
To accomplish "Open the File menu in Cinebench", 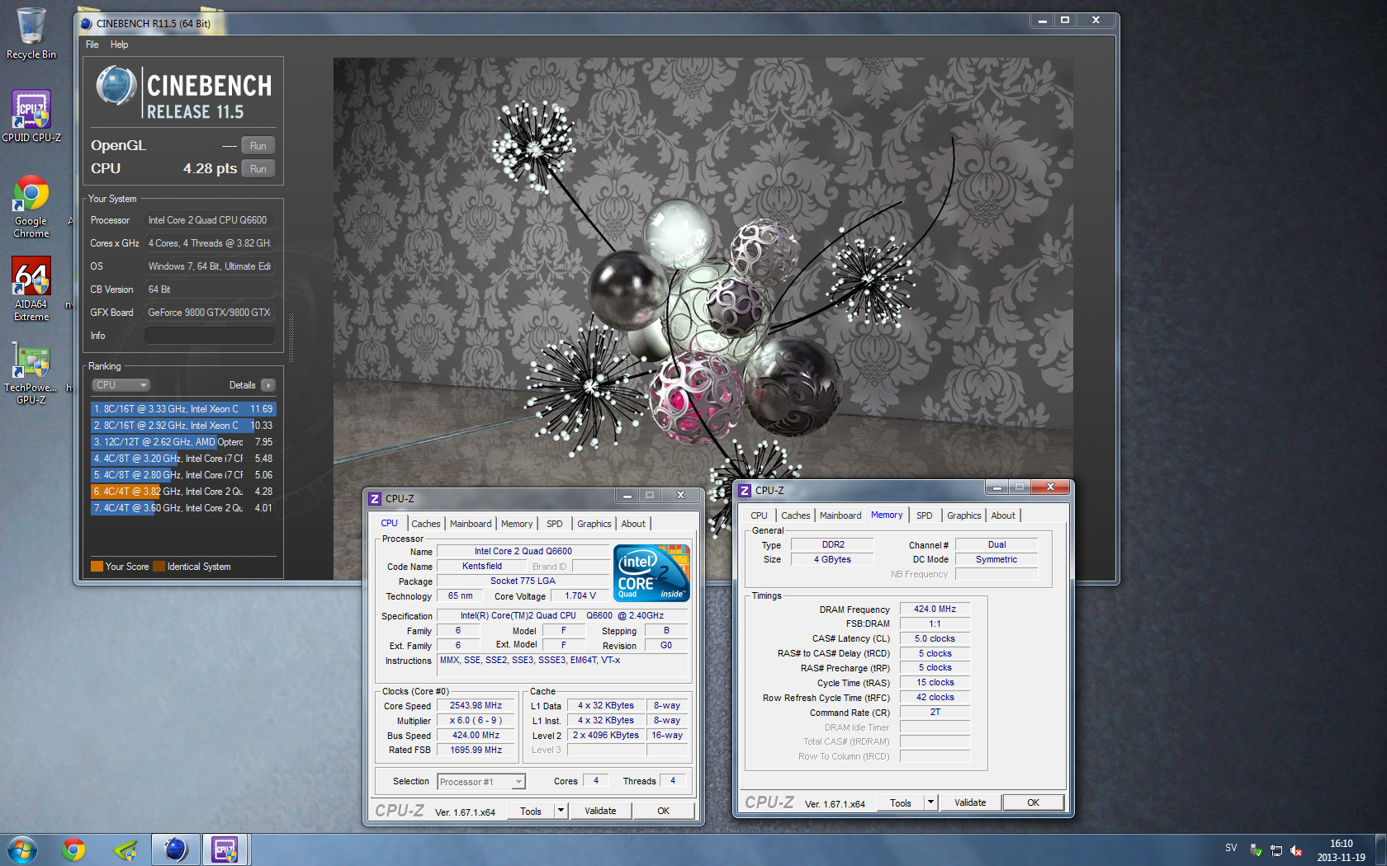I will pyautogui.click(x=92, y=45).
